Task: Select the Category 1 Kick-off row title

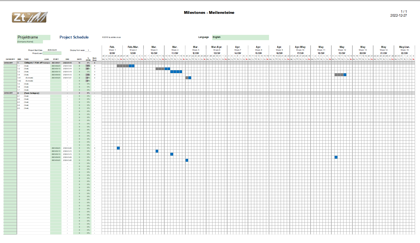Action: pyautogui.click(x=33, y=63)
